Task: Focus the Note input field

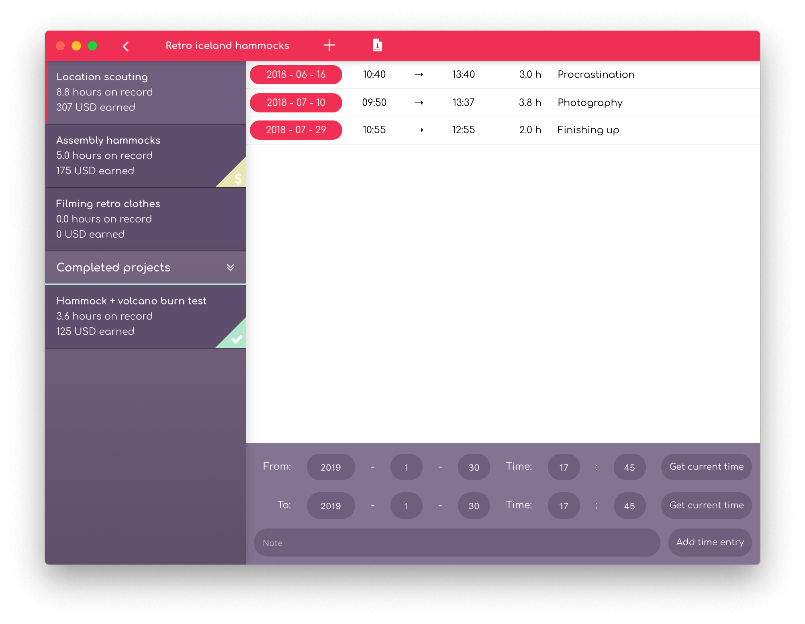Action: [457, 543]
